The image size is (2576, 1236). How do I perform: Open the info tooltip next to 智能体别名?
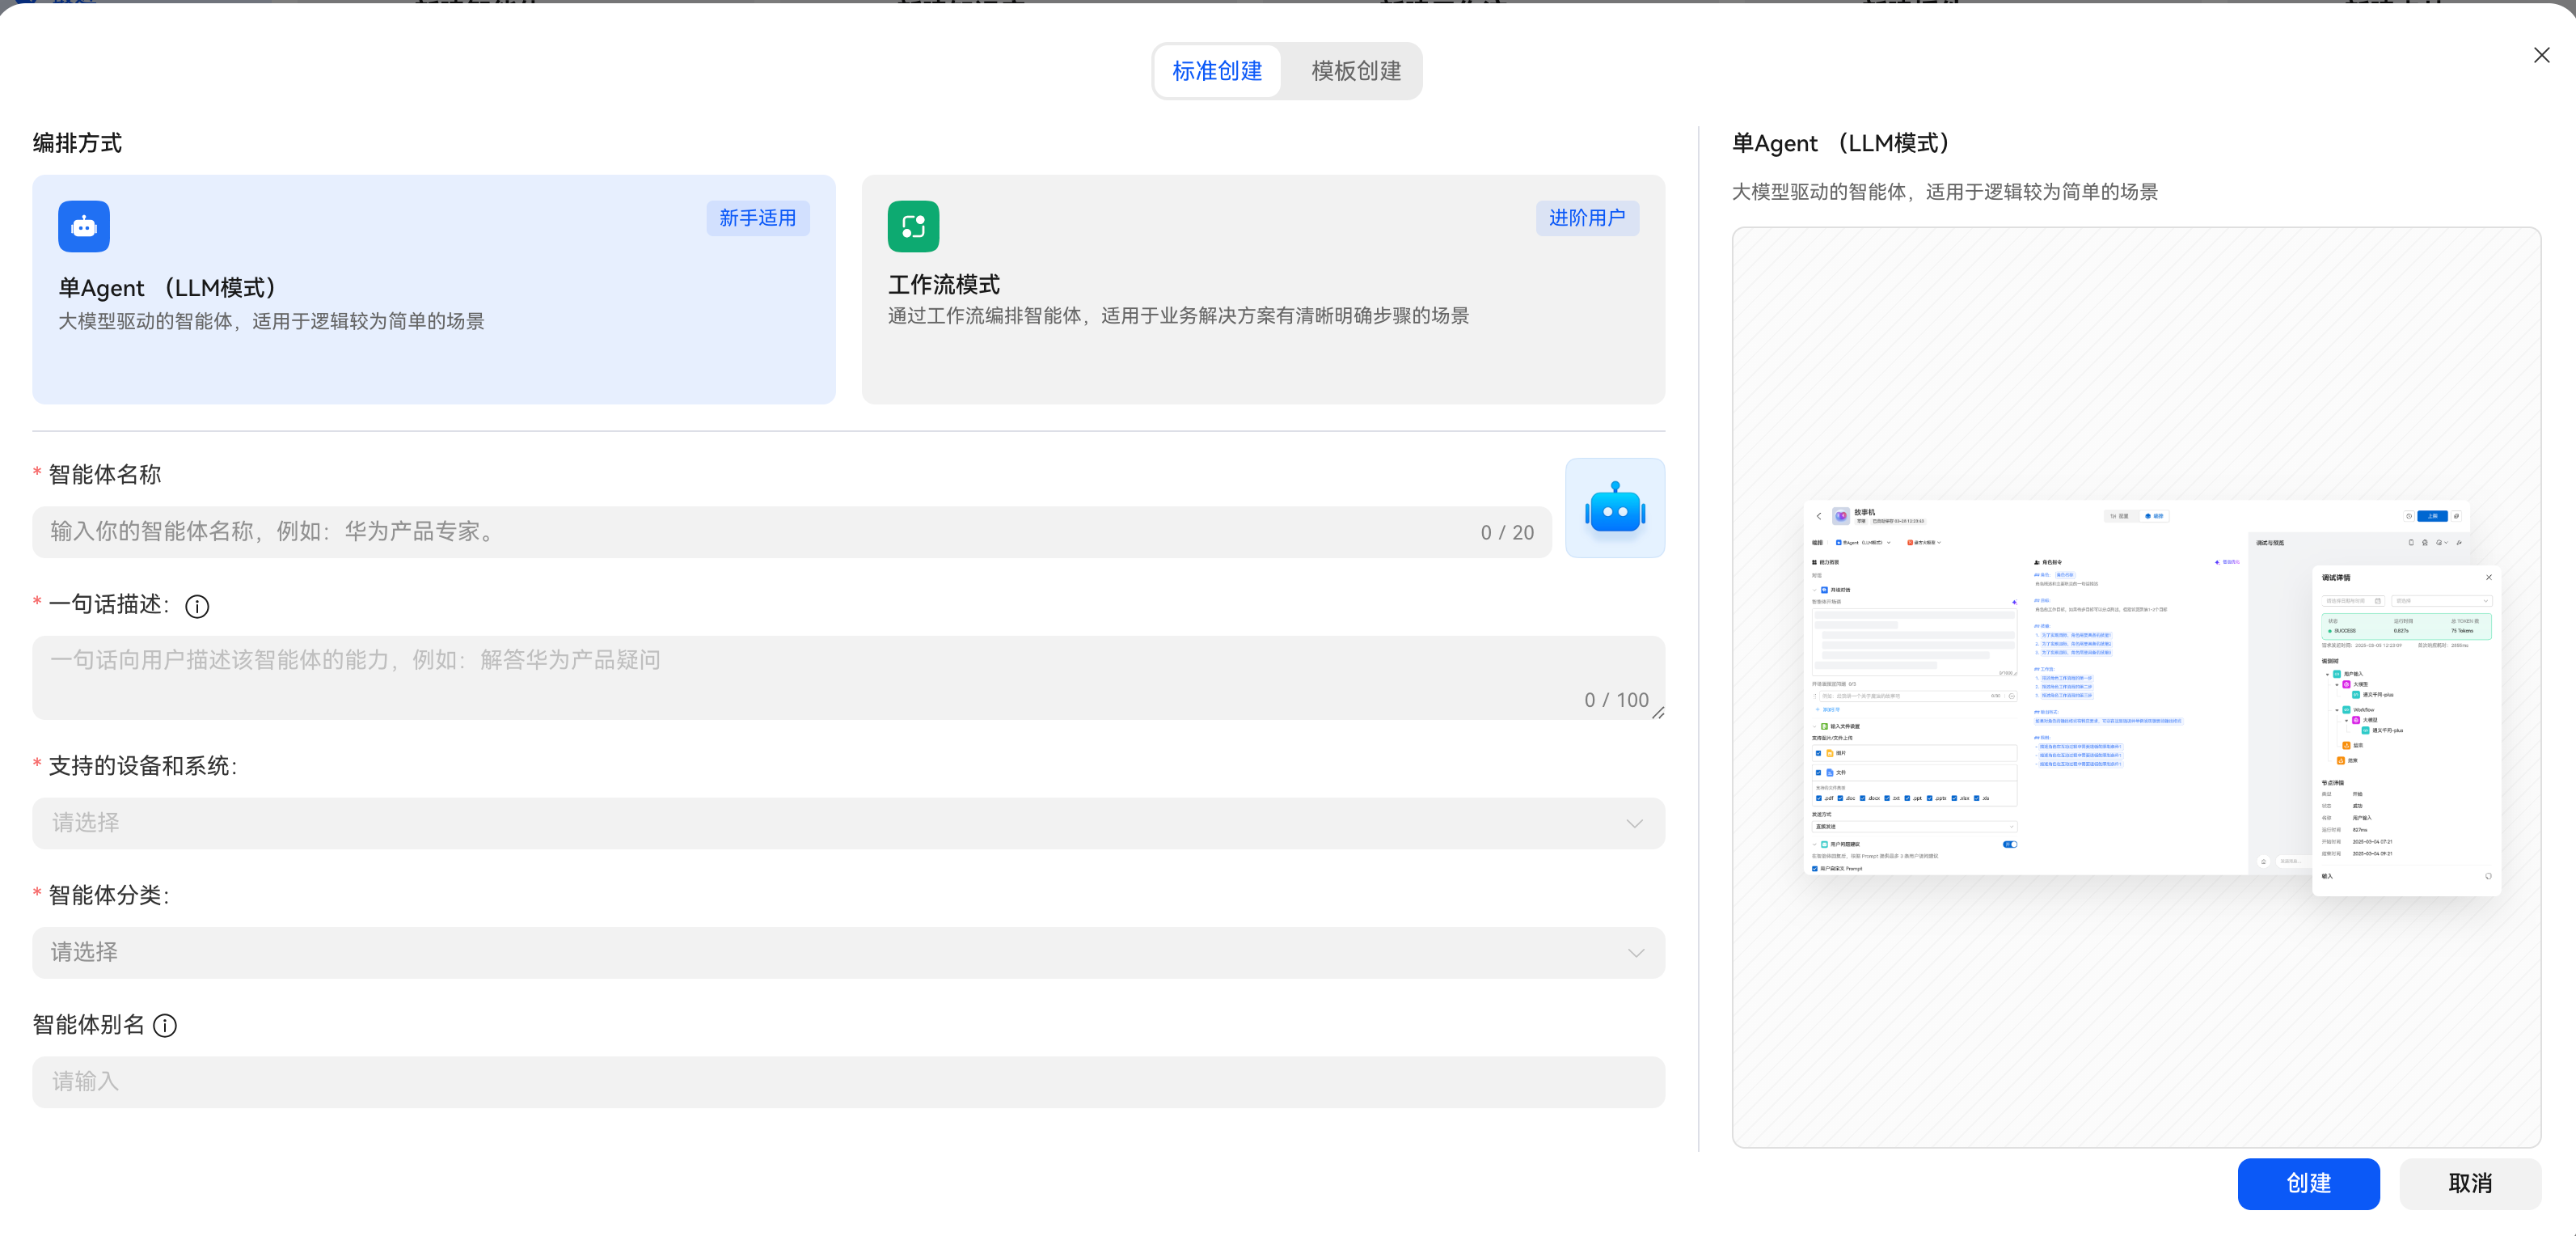click(x=164, y=1025)
